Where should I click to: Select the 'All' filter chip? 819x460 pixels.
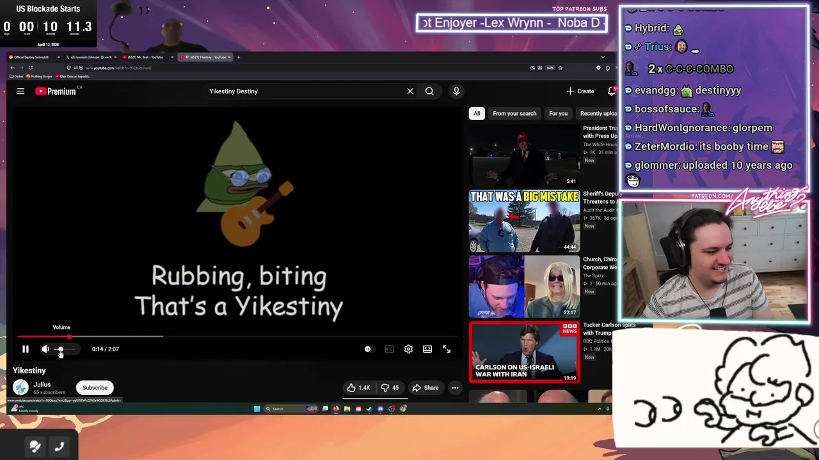(477, 114)
